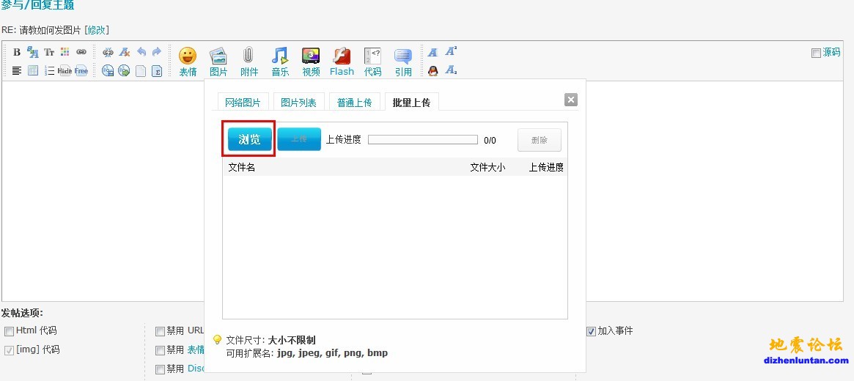Check the 禁用 Disc checkbox
This screenshot has width=854, height=381.
pyautogui.click(x=160, y=369)
